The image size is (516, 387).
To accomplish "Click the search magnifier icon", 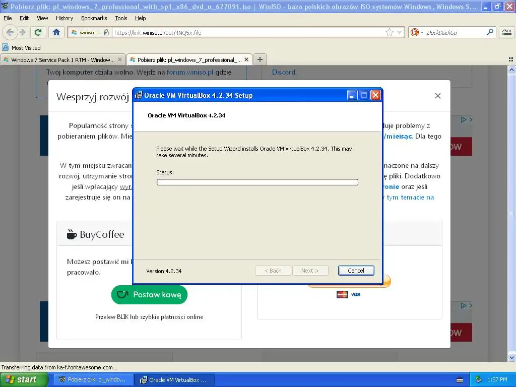I will (490, 32).
